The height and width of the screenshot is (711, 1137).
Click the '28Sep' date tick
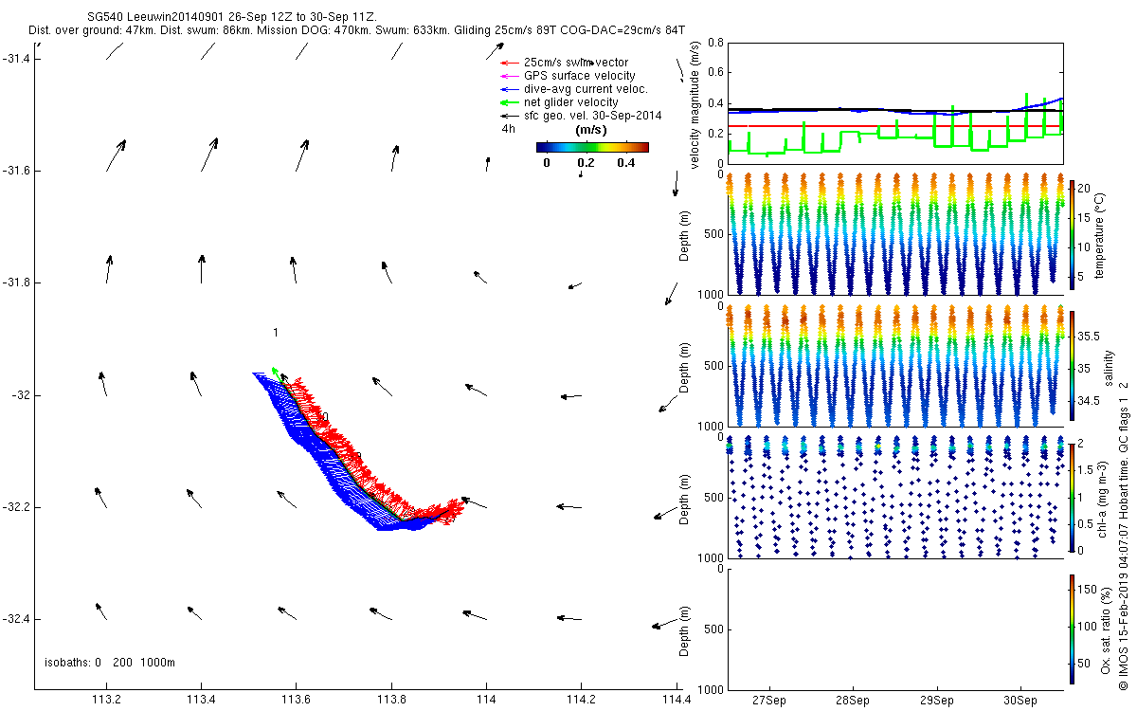tap(853, 701)
